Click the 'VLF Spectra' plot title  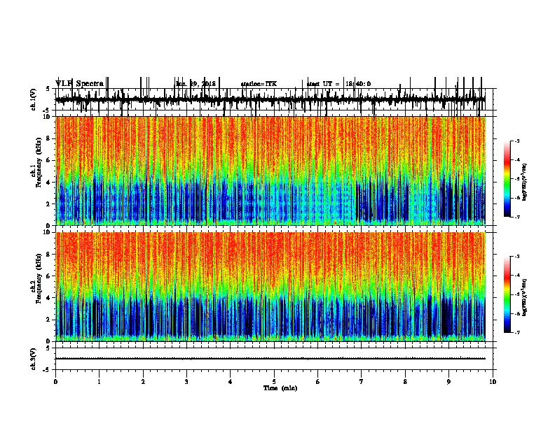(x=79, y=84)
